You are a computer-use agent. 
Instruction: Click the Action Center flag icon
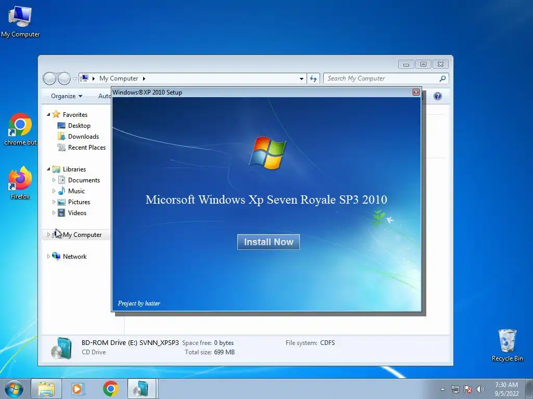[x=468, y=389]
